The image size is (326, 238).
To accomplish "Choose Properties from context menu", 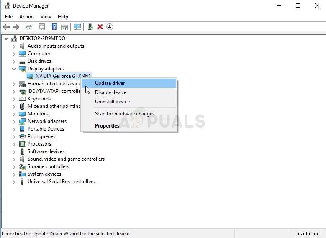I will click(129, 126).
